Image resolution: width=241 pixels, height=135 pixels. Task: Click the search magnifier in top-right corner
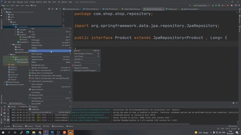239,5
